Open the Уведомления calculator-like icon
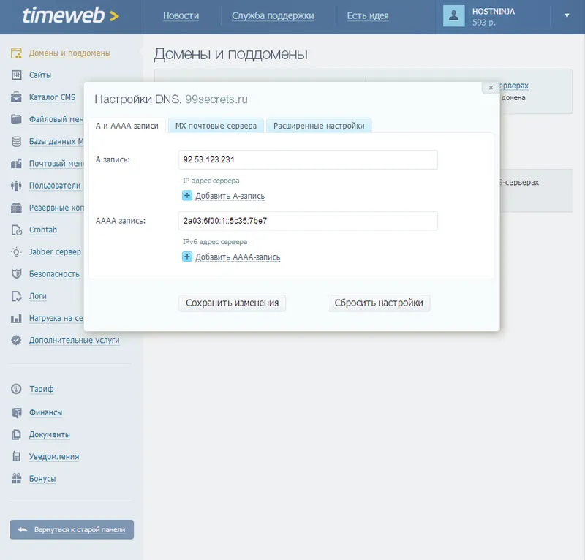 coord(16,457)
